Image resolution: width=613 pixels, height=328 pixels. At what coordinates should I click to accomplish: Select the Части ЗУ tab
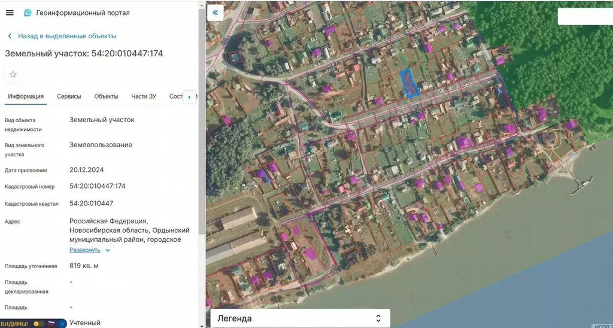[144, 96]
